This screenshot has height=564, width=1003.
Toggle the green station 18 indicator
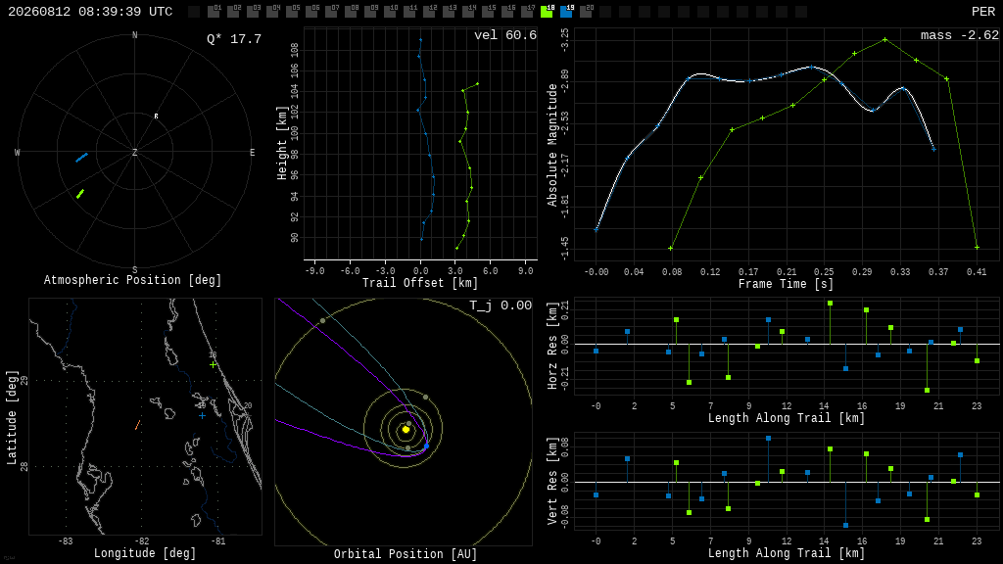click(547, 12)
